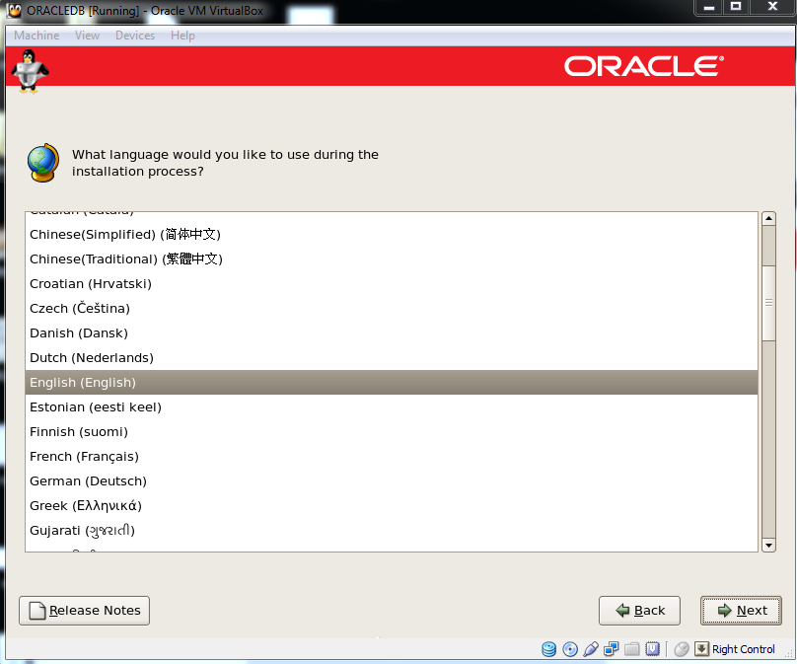Click the Right Control host key label

coord(743,649)
